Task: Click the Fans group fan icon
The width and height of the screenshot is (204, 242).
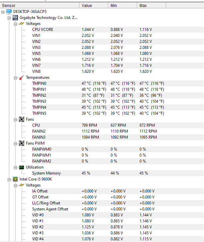Action: (x=22, y=119)
